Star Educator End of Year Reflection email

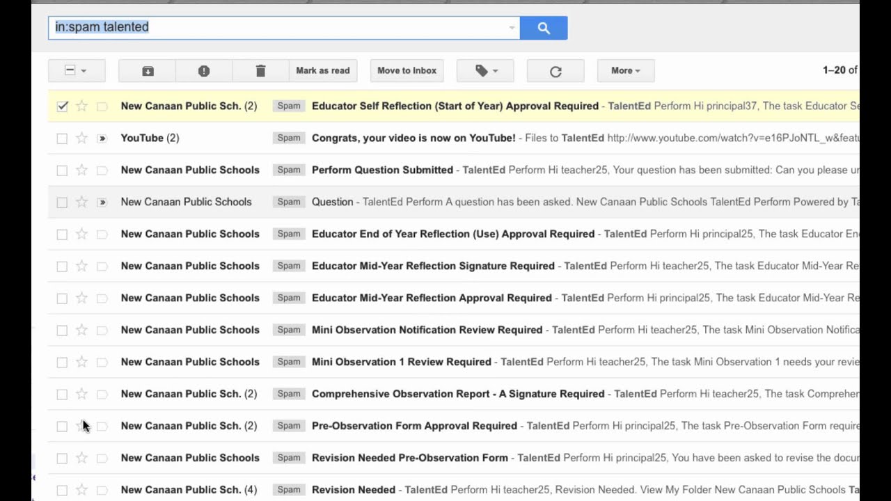(81, 234)
